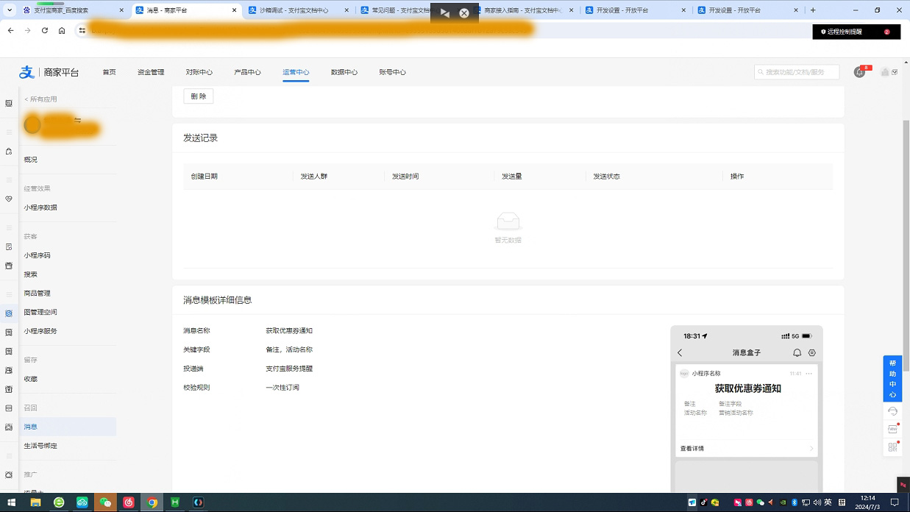This screenshot has height=512, width=910.
Task: Open Chrome from the taskbar
Action: click(152, 502)
